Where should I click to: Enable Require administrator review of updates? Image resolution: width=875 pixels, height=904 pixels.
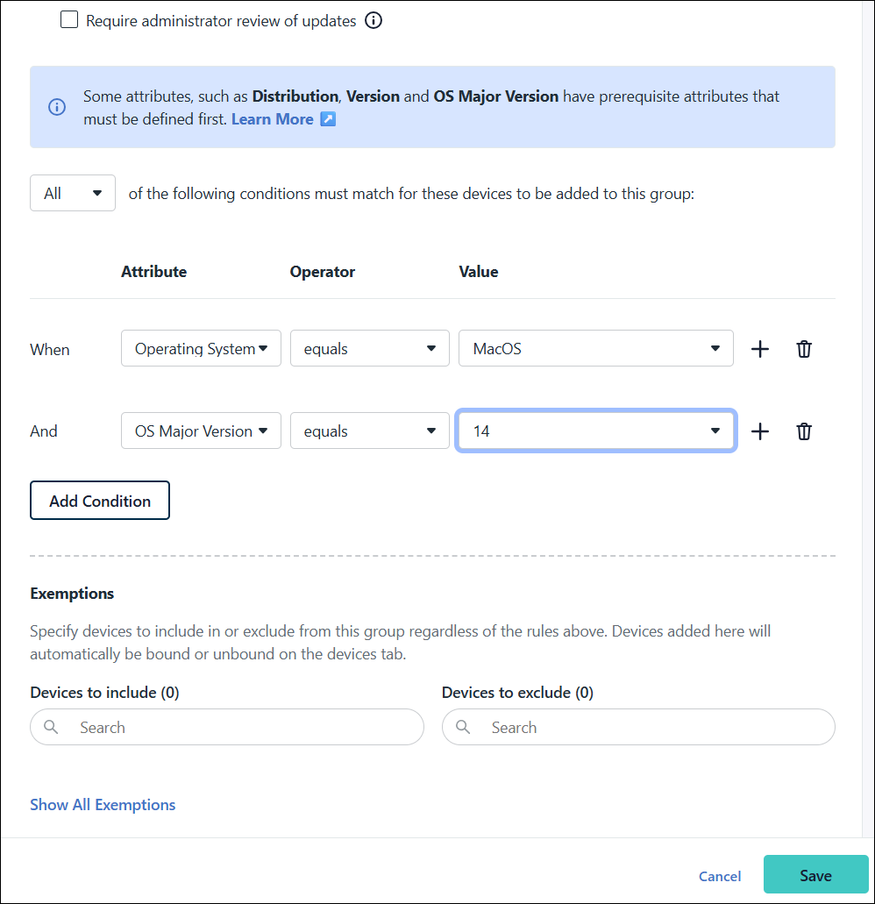69,18
